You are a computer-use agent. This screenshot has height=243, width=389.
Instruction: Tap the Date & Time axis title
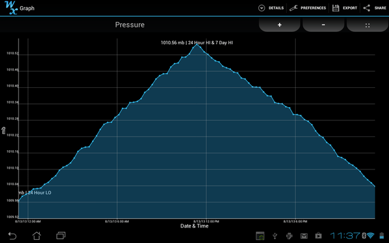coord(194,226)
